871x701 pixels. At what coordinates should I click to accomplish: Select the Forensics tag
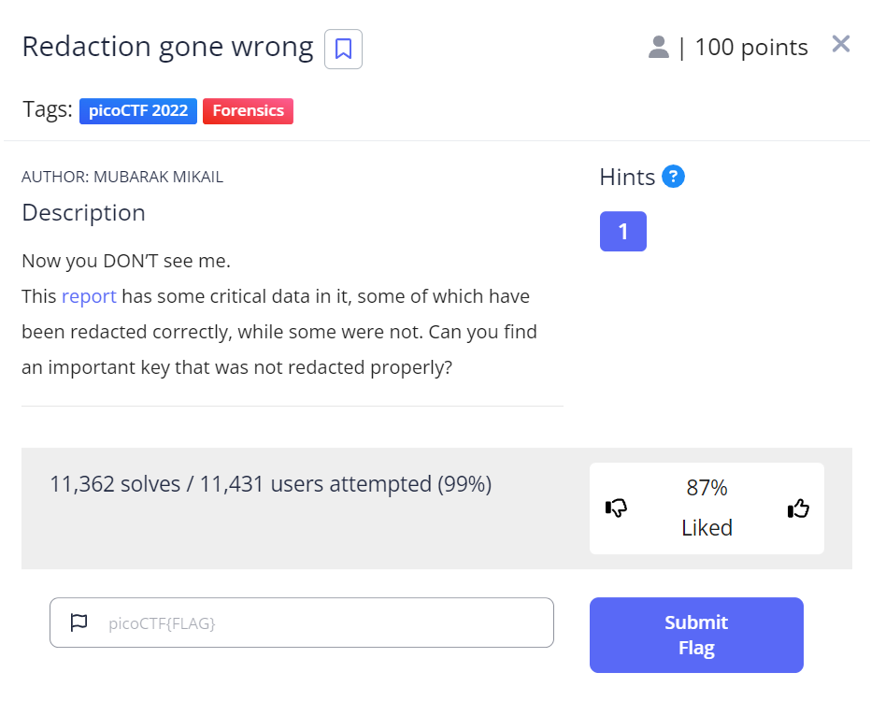(x=248, y=110)
